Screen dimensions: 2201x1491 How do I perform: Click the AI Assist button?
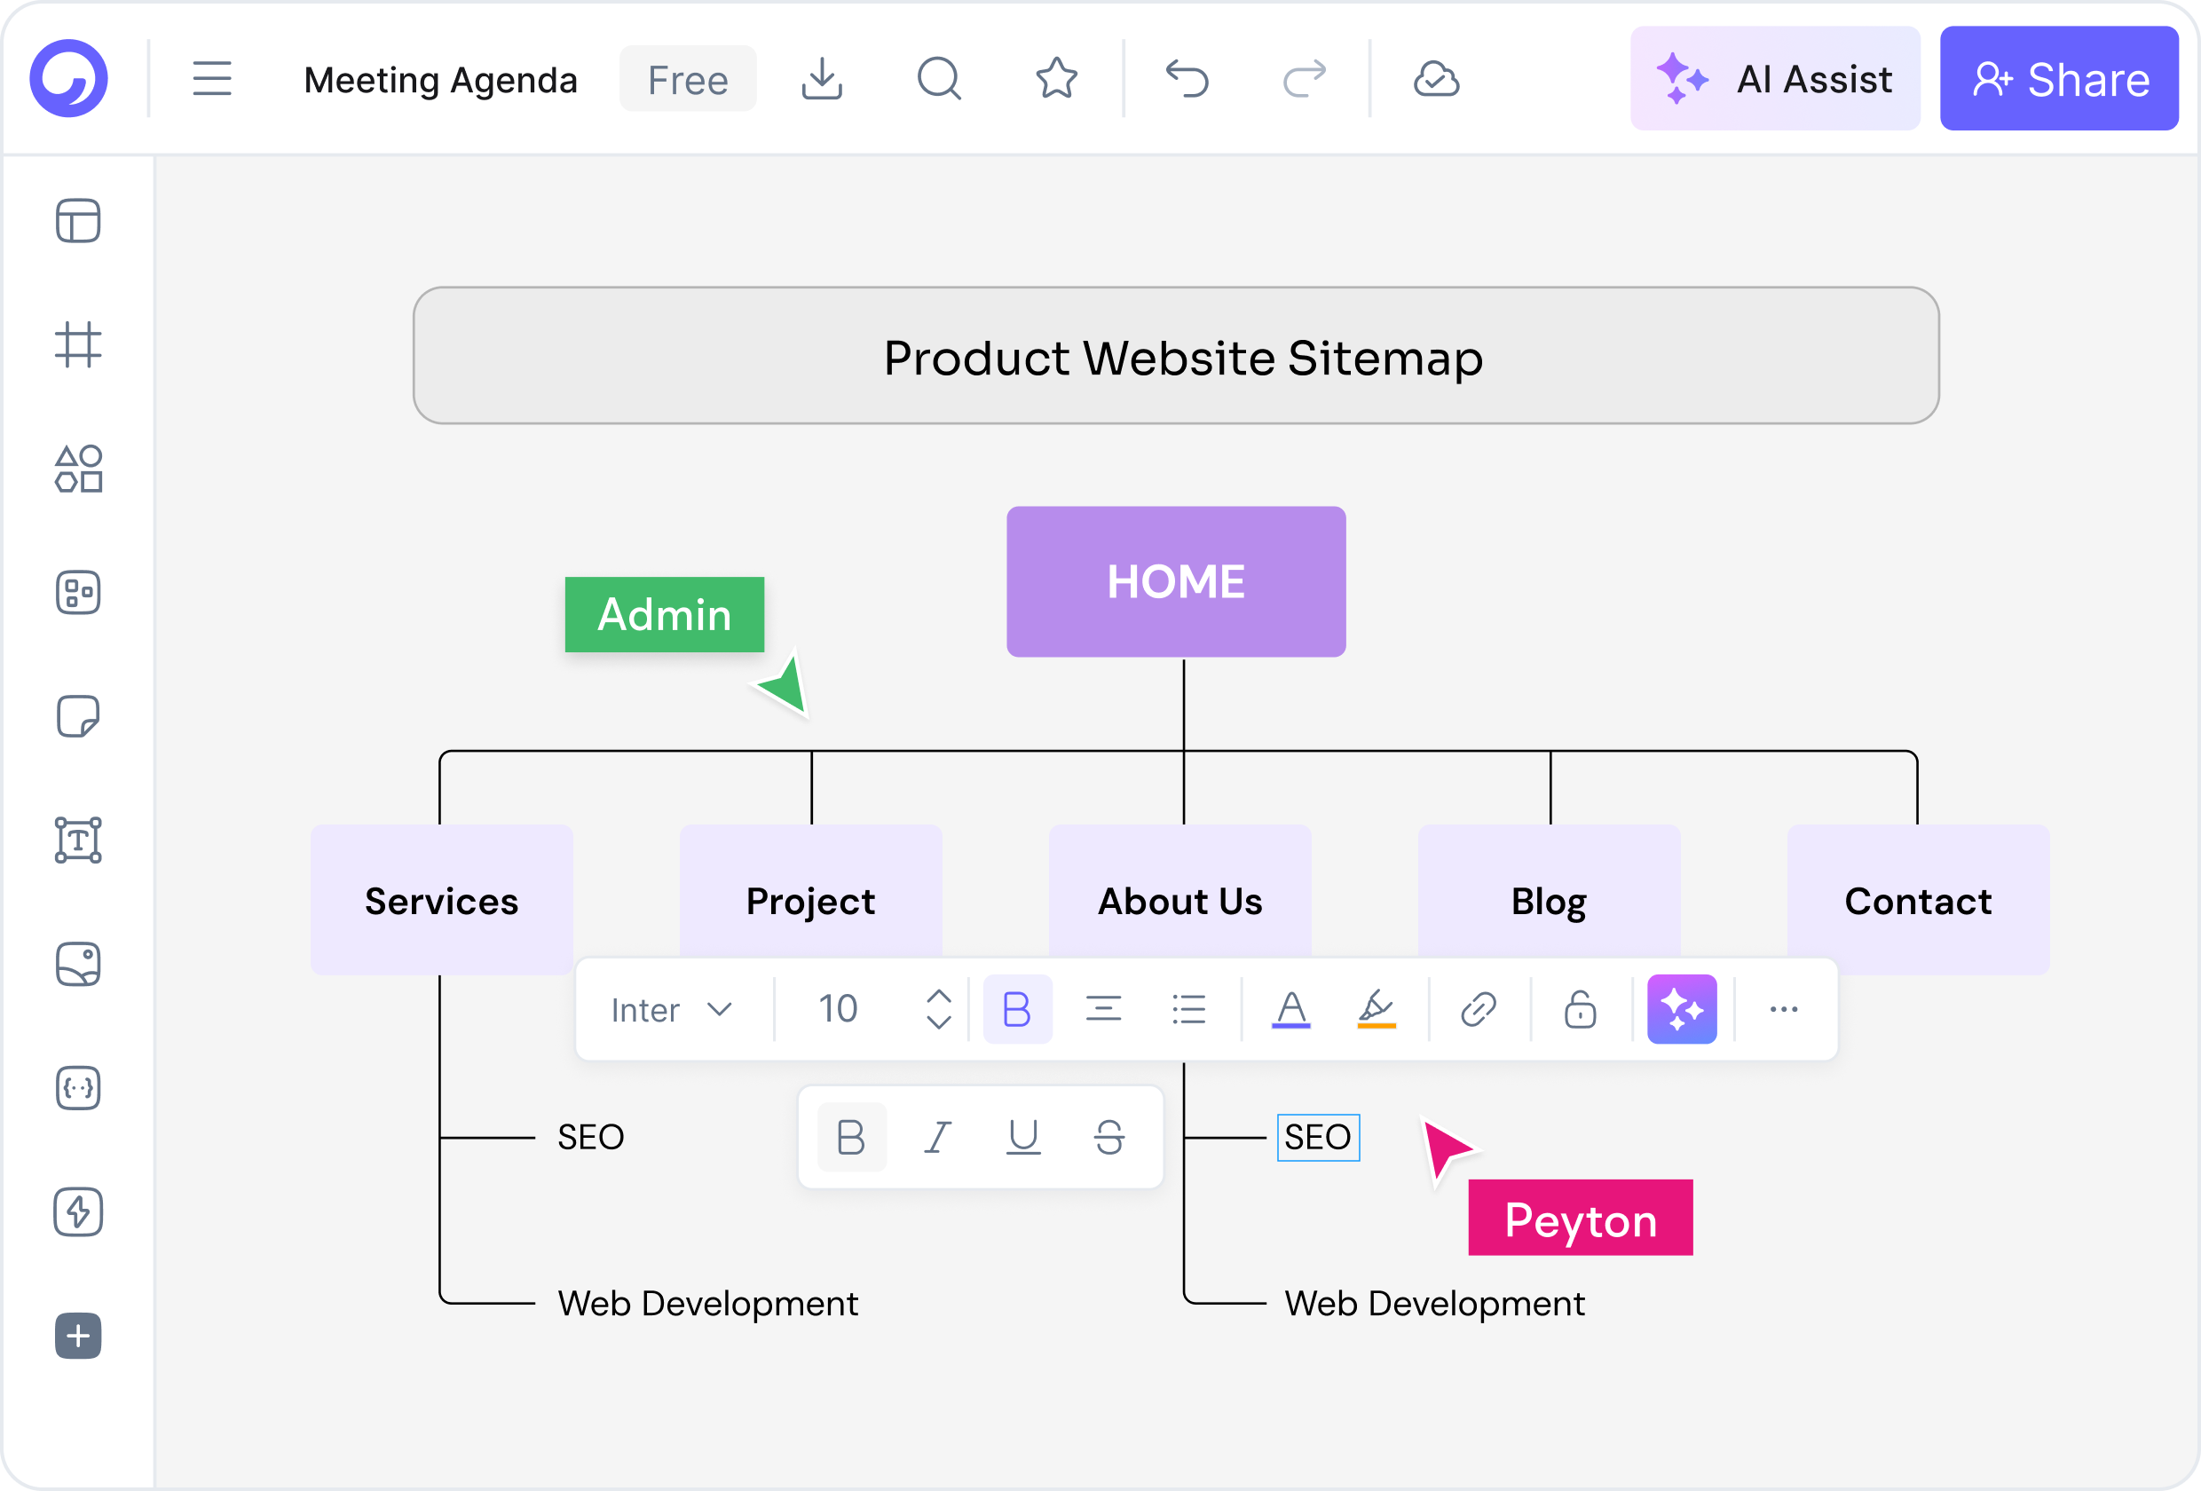coord(1775,79)
